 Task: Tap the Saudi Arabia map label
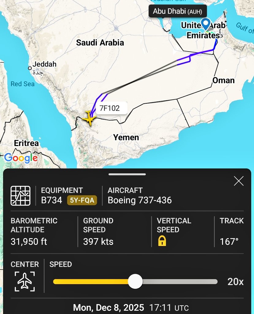[100, 43]
